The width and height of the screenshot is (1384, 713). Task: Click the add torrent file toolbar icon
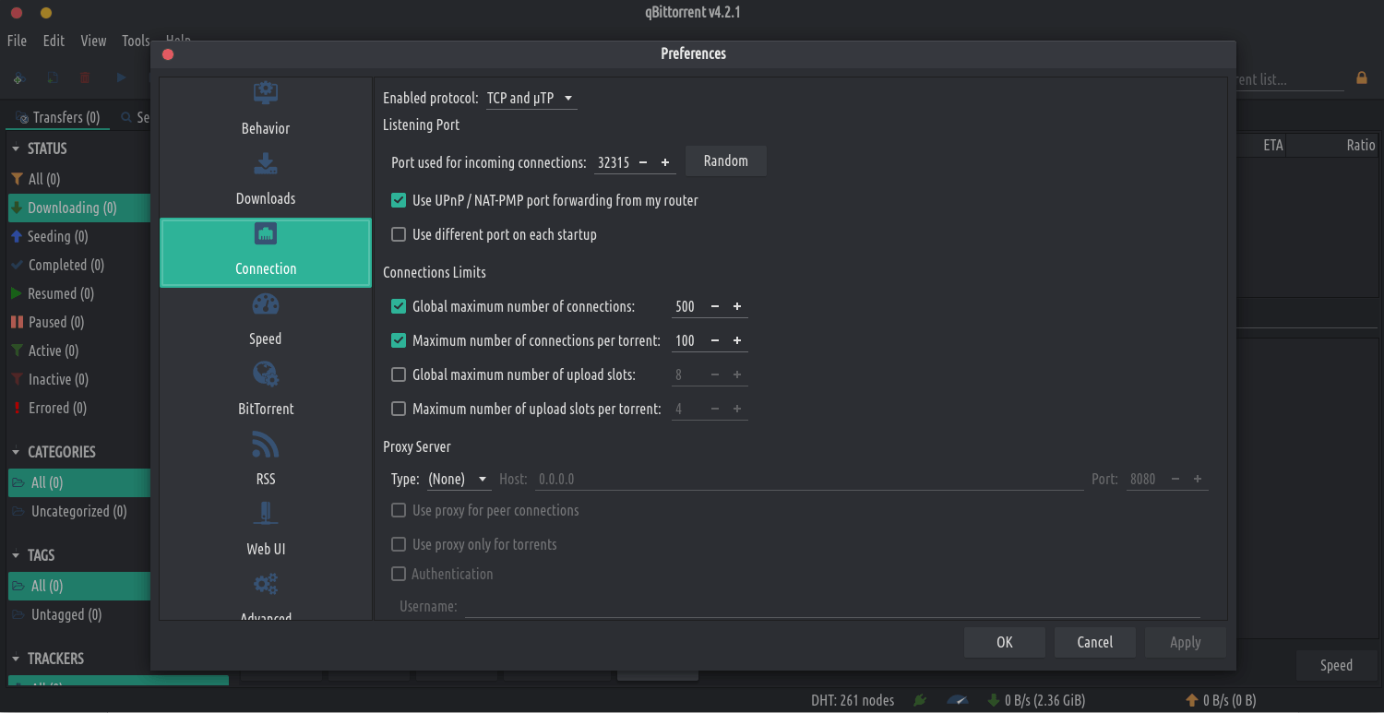53,78
